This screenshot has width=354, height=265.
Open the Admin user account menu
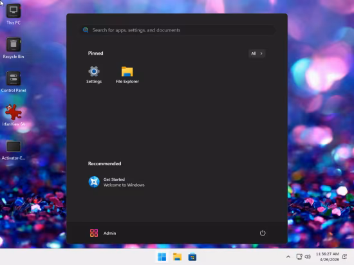[103, 233]
